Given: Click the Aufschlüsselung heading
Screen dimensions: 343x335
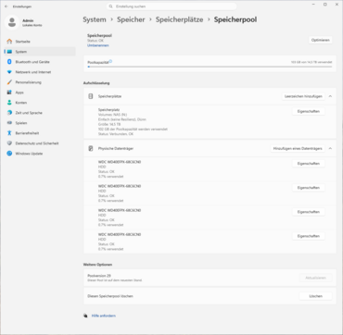Looking at the screenshot, I should coord(96,83).
